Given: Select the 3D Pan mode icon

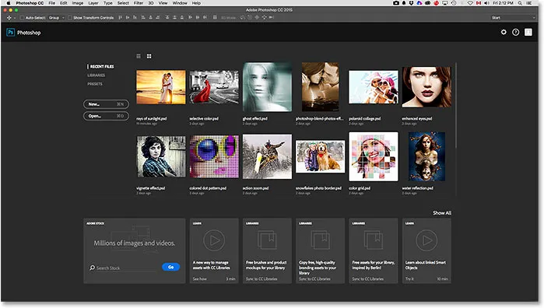Looking at the screenshot, I should 257,17.
